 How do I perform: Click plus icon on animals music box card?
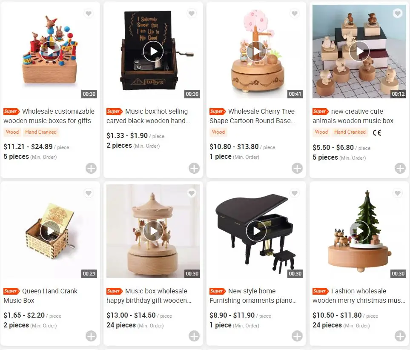coord(400,168)
